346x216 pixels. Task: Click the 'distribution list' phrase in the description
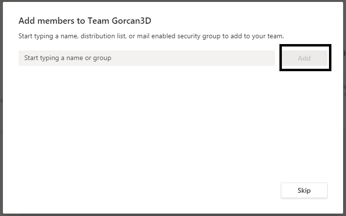point(104,36)
